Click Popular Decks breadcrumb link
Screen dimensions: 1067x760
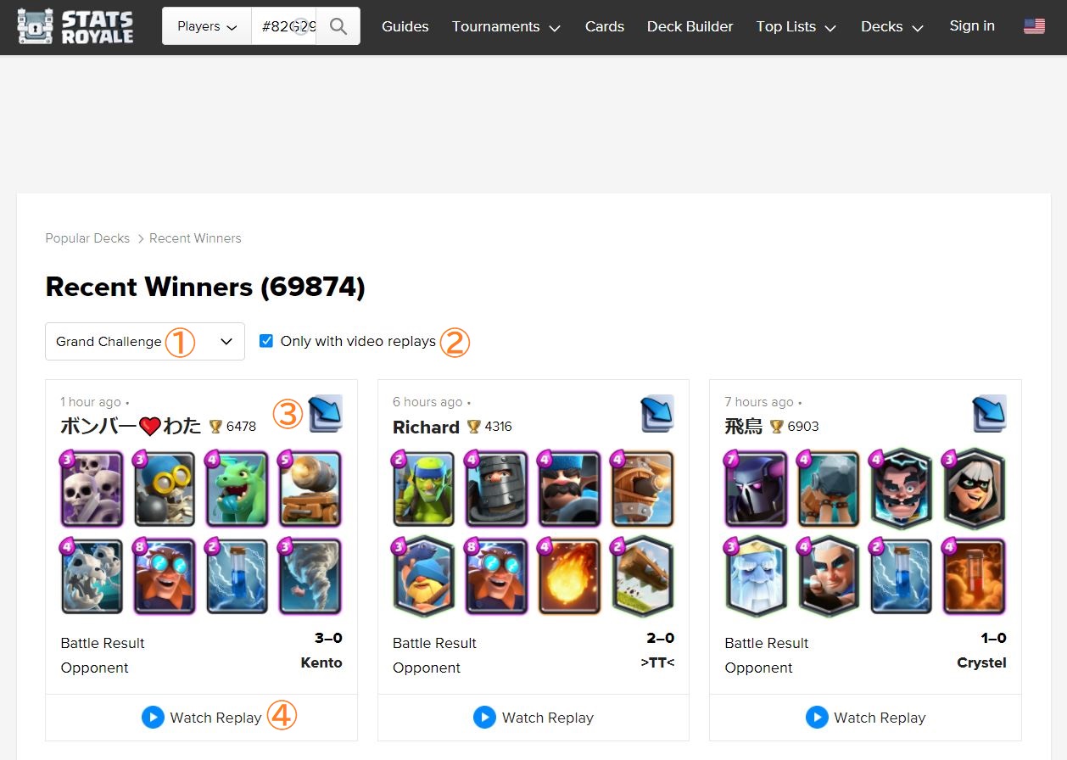click(x=87, y=238)
